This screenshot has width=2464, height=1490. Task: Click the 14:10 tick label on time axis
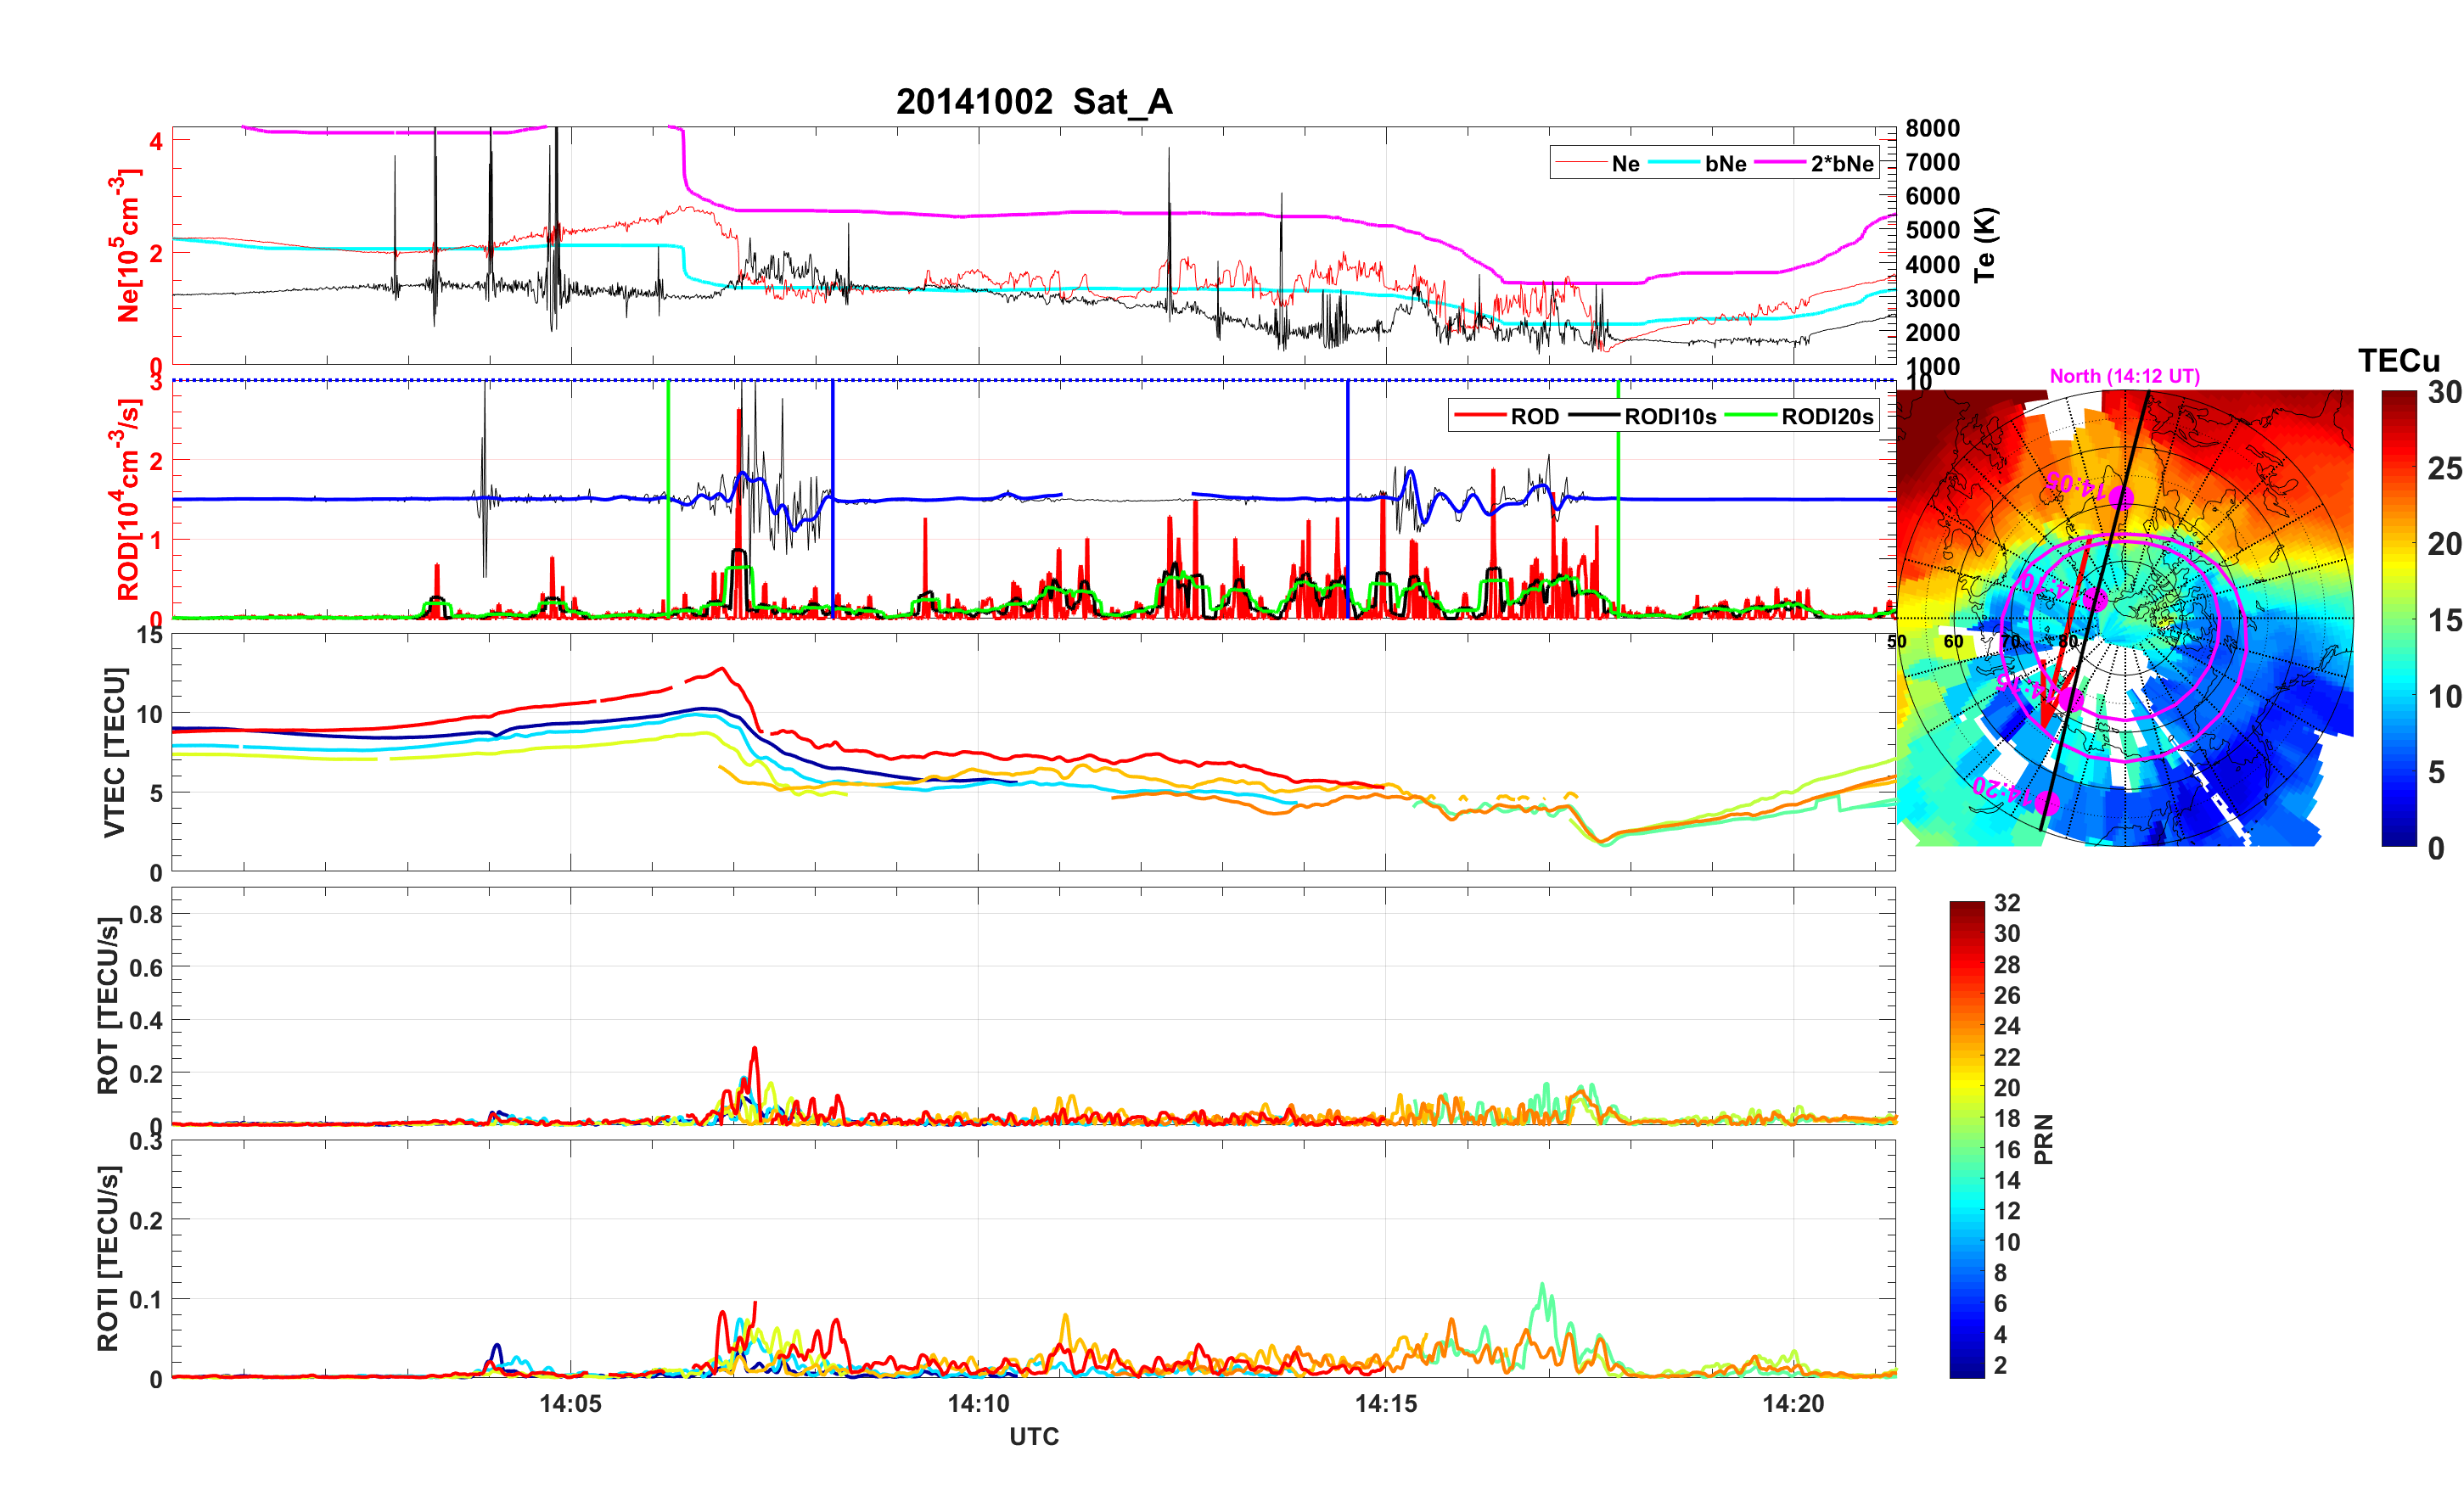978,1404
